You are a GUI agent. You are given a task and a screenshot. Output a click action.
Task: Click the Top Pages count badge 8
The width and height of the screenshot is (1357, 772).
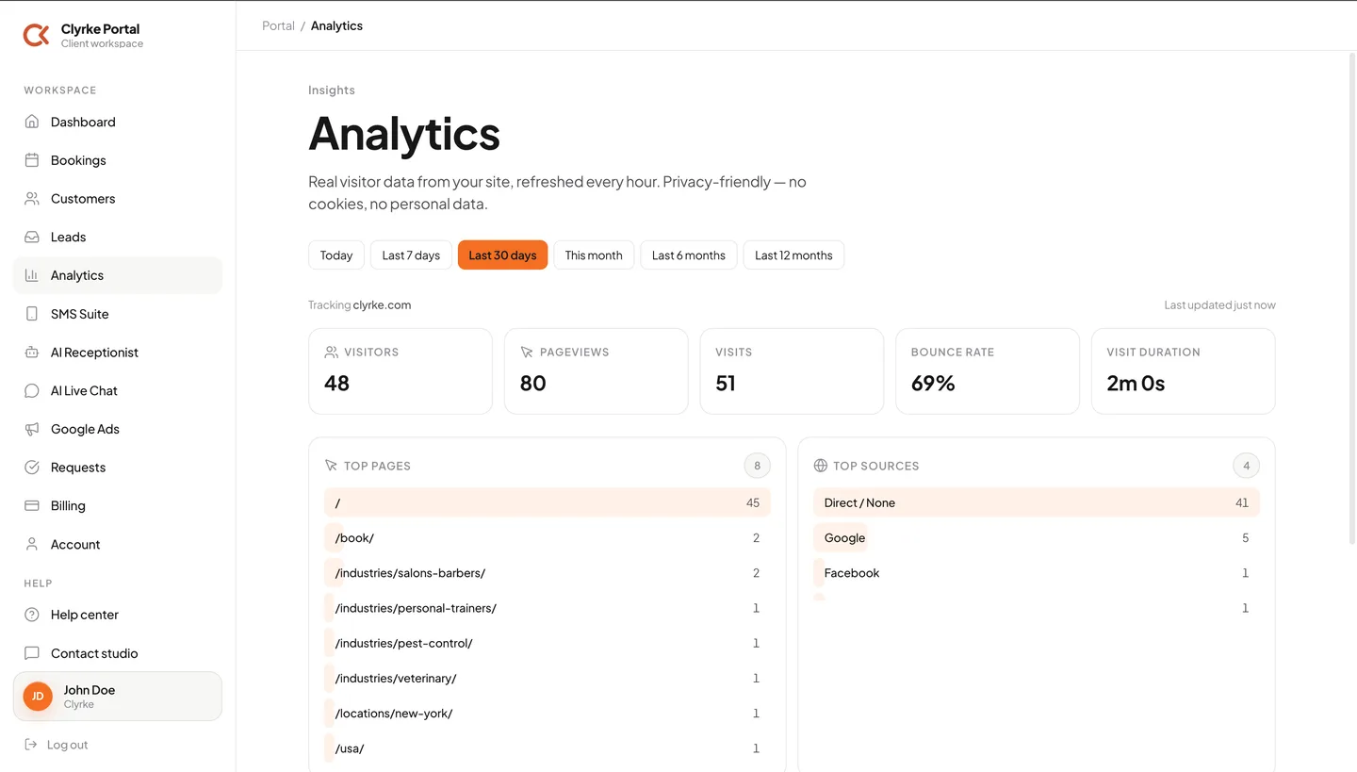(757, 466)
